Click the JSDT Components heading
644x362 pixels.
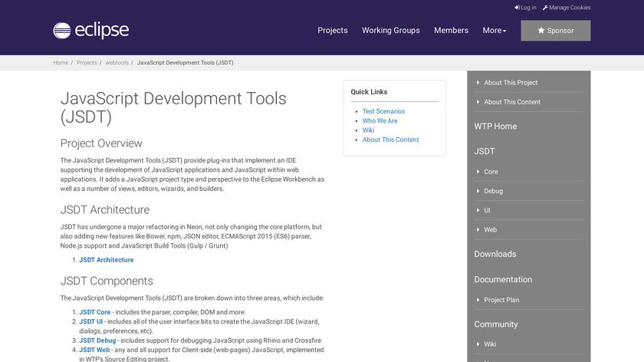[107, 281]
